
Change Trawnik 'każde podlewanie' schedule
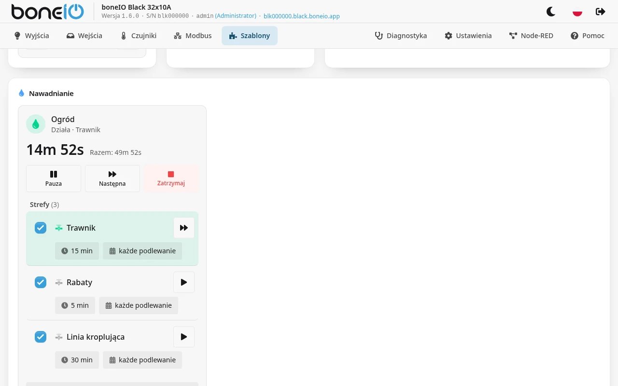142,251
